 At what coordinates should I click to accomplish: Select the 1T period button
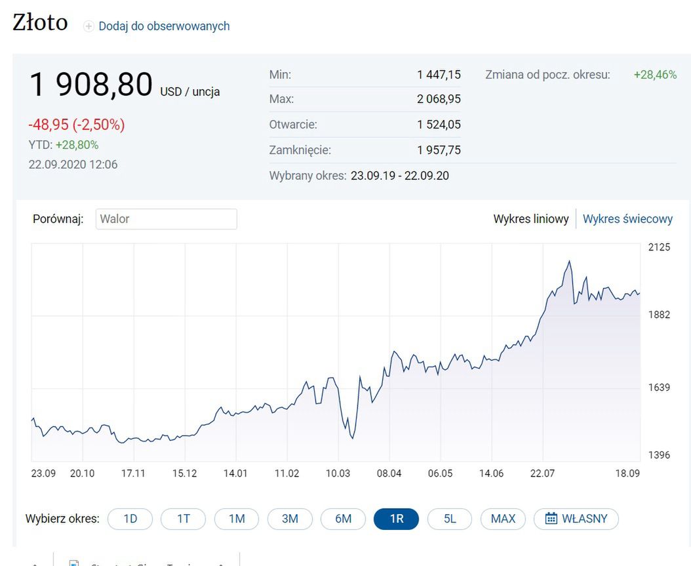coord(184,519)
